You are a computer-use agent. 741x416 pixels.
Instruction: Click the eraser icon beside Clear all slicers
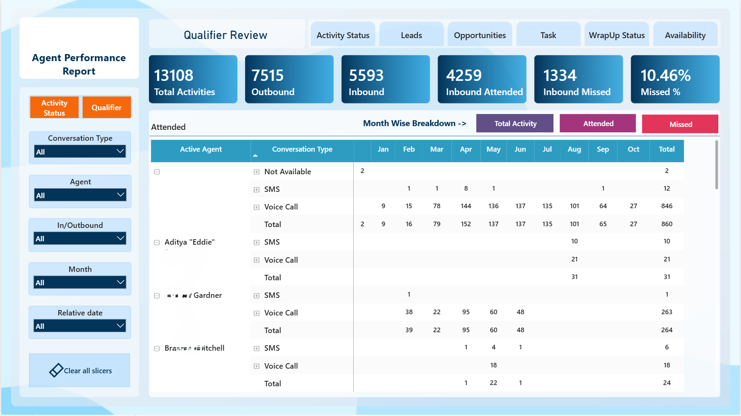pyautogui.click(x=56, y=370)
